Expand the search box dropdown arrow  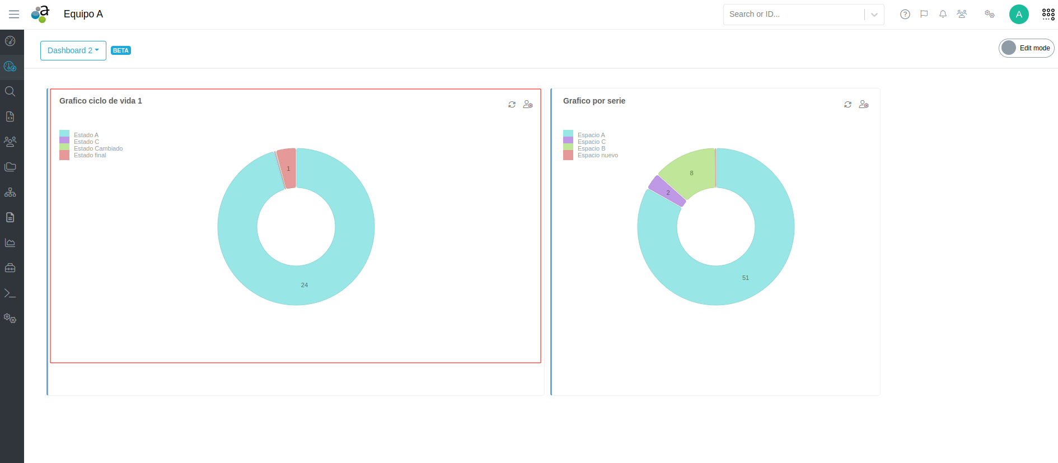(874, 15)
